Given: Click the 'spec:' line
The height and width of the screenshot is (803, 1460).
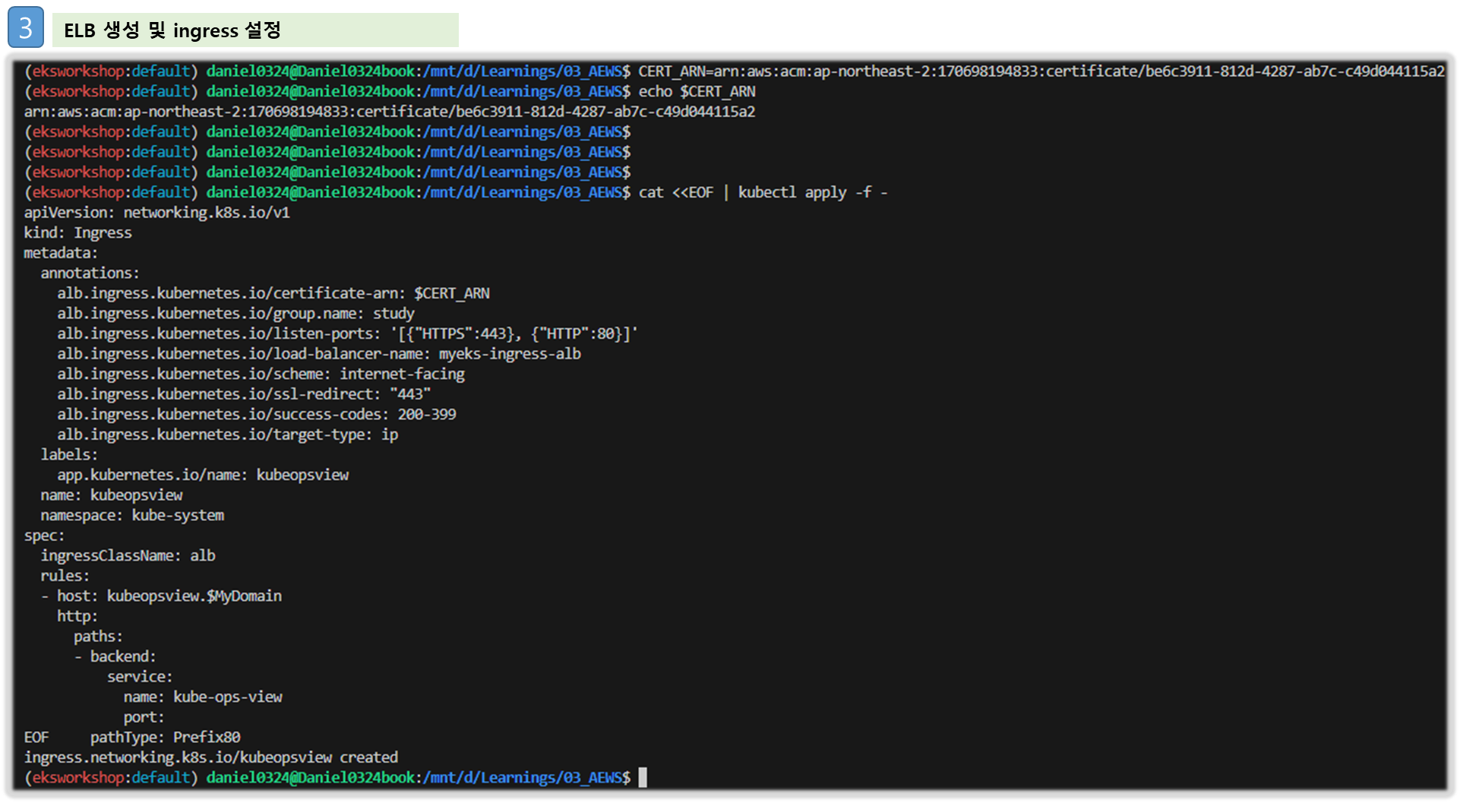Looking at the screenshot, I should pos(44,536).
